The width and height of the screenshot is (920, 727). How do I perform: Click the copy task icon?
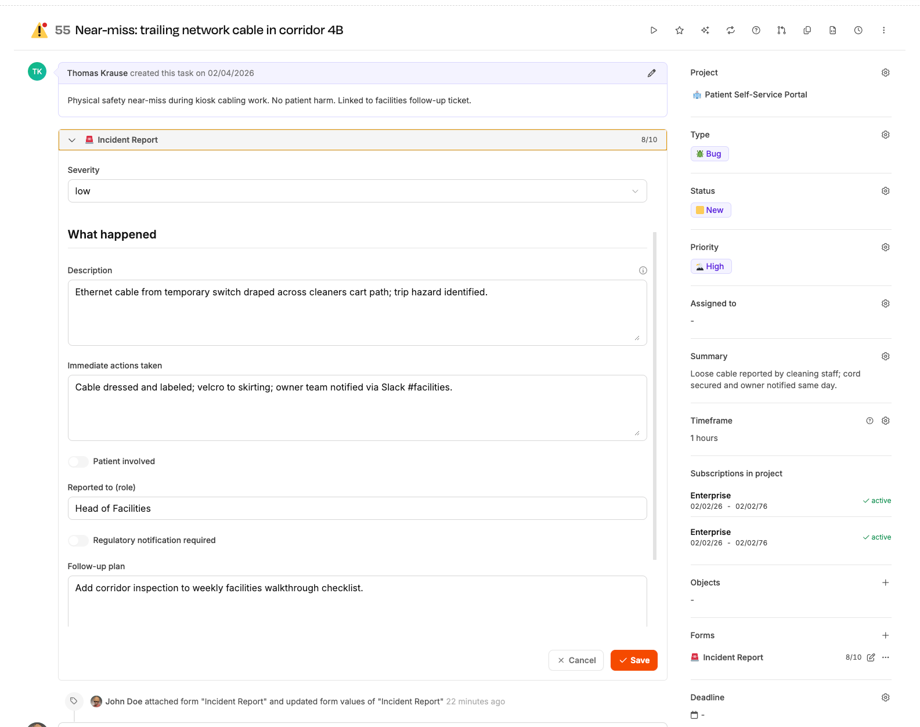(x=807, y=30)
